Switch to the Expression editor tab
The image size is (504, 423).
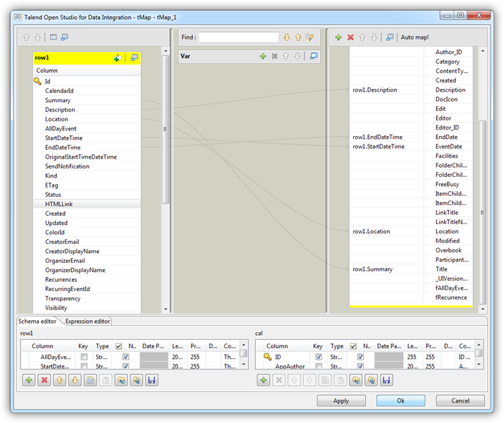point(87,321)
